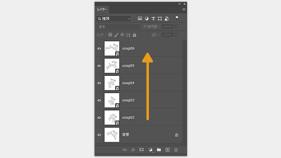Click the usagi05 layer name
Viewport: 281px width, 158px height.
click(128, 66)
